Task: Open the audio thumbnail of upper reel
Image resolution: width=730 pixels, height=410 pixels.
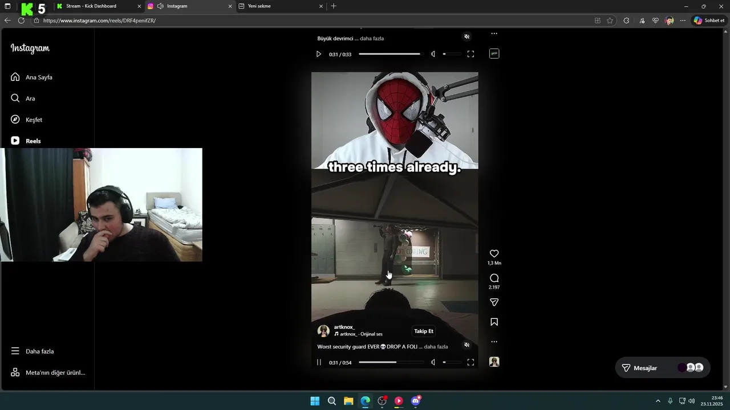Action: click(x=494, y=54)
